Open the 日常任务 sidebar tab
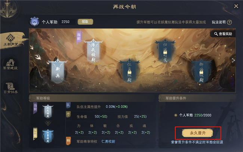 click(x=11, y=88)
